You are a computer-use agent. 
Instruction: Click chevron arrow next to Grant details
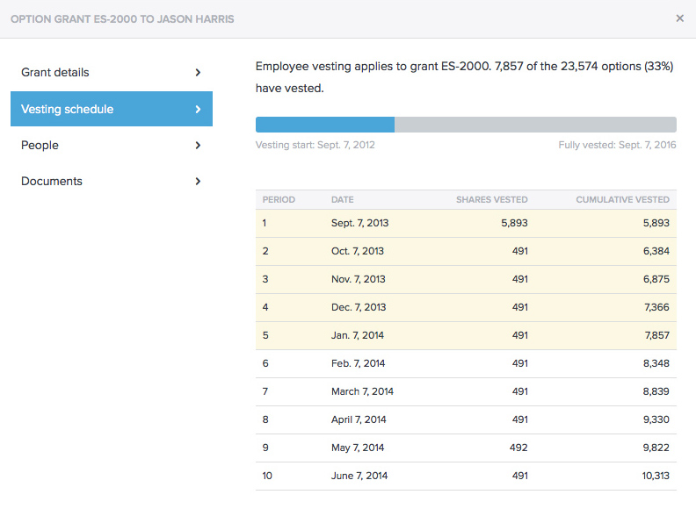click(x=198, y=73)
